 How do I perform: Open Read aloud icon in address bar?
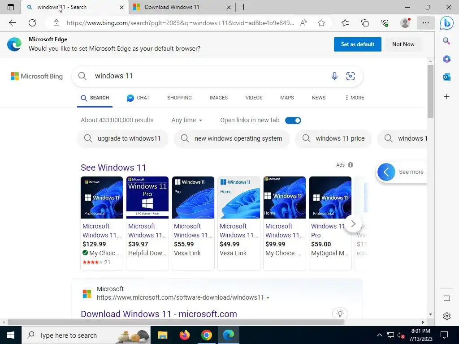coord(303,23)
